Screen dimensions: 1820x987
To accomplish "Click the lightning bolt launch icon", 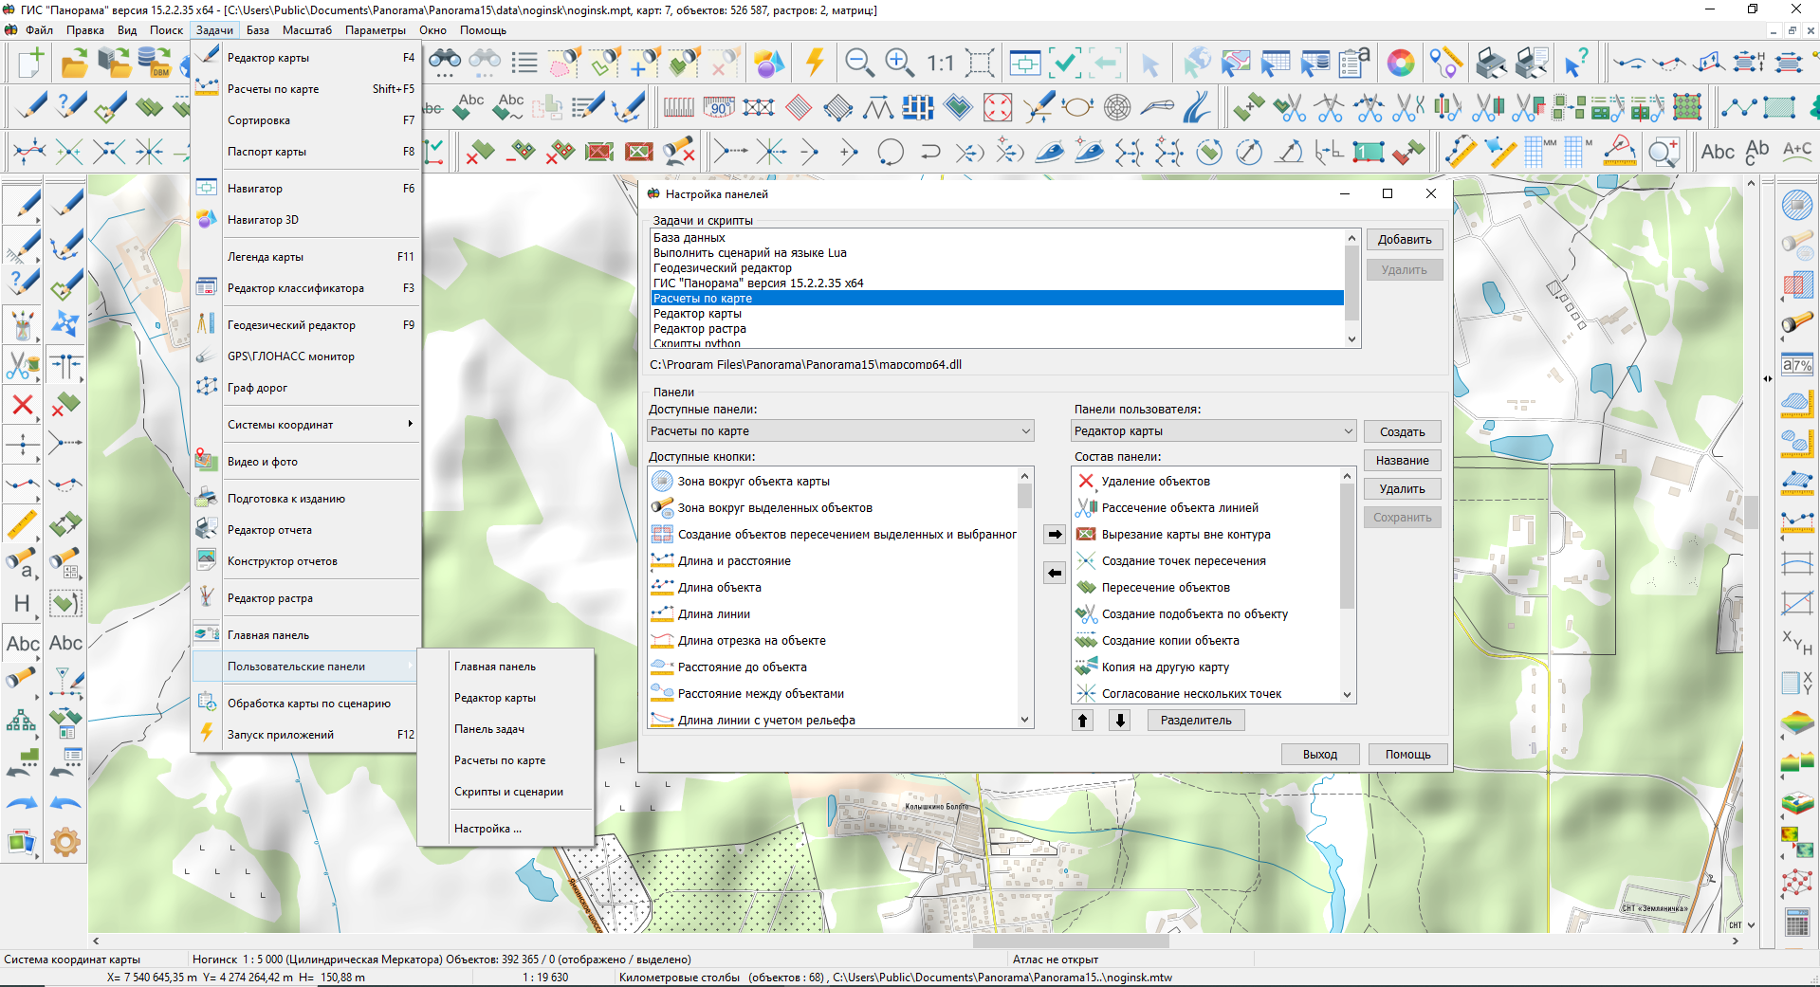I will click(814, 63).
